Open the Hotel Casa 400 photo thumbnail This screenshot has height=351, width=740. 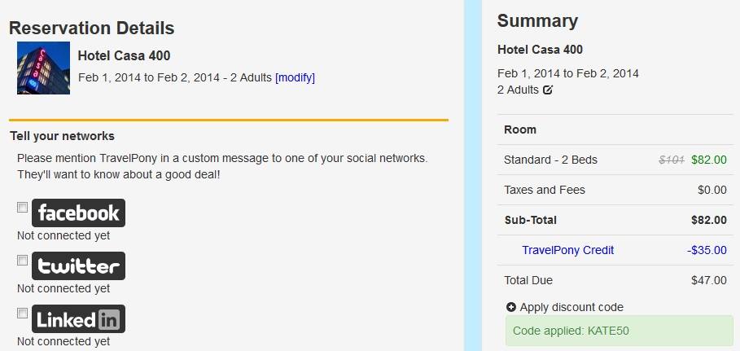(43, 68)
